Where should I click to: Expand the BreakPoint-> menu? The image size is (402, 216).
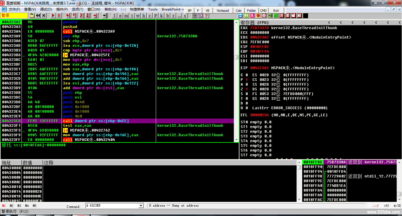pos(173,9)
